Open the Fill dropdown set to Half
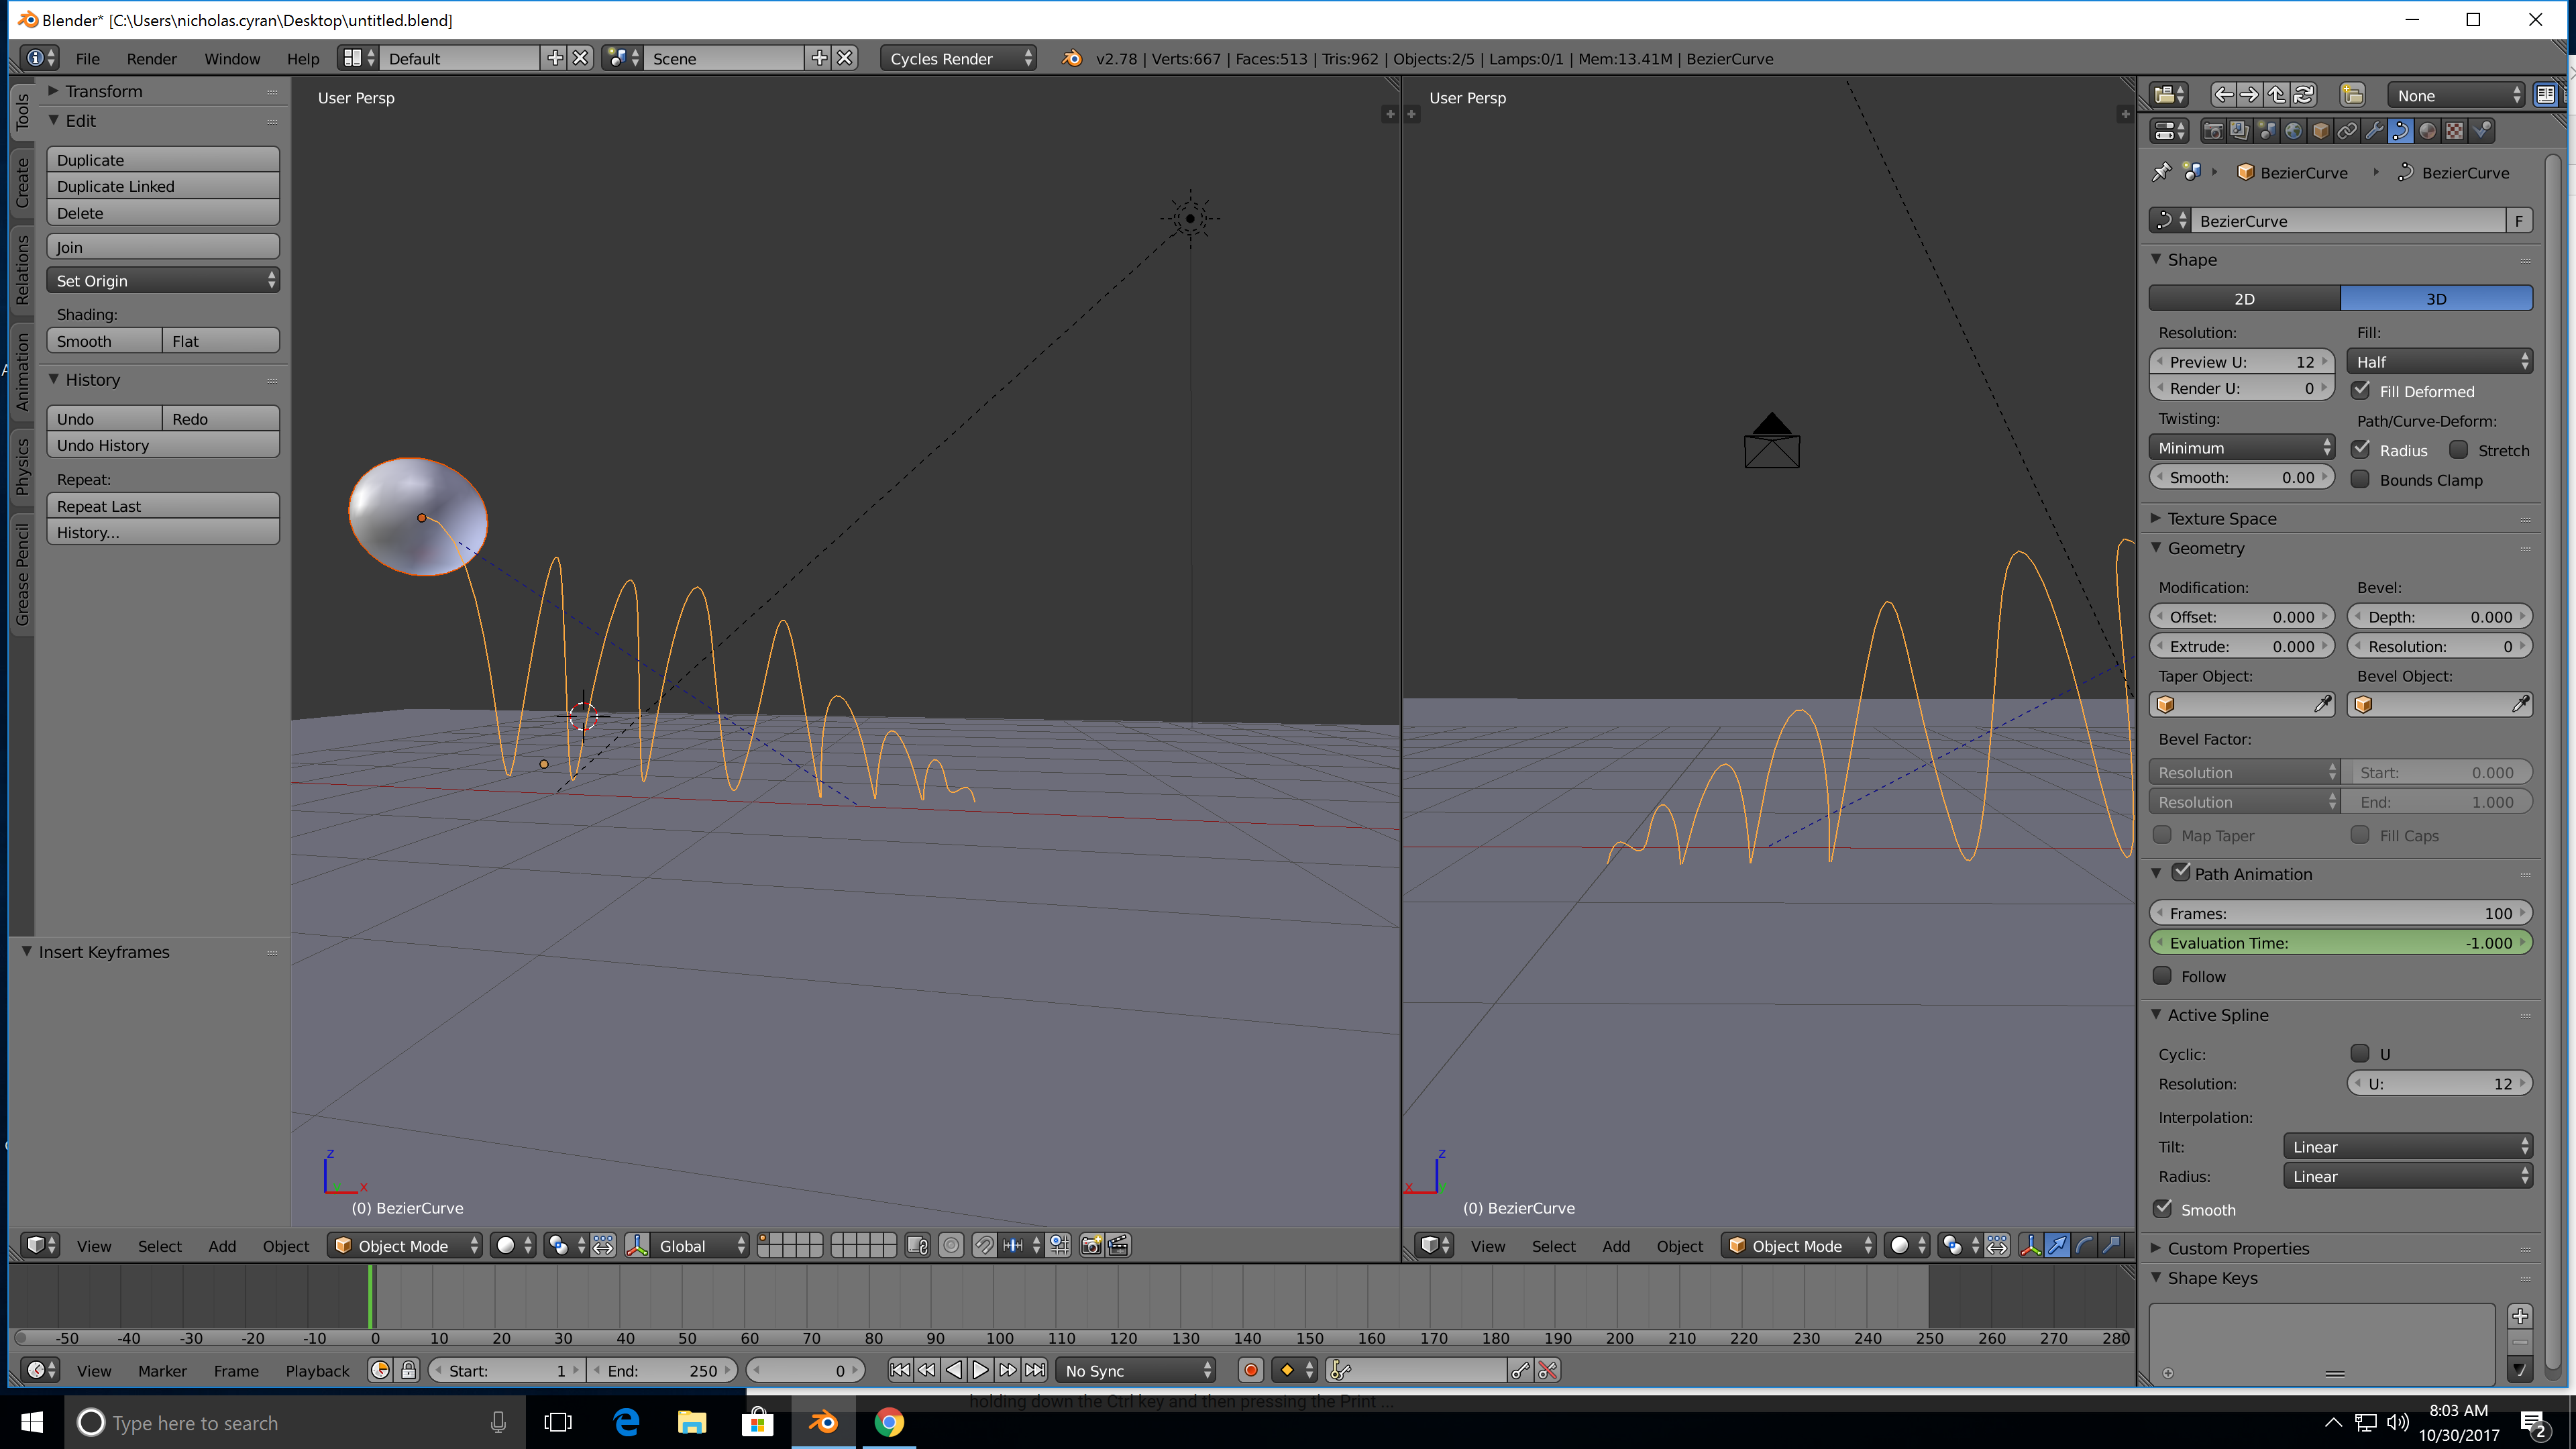Viewport: 2576px width, 1449px height. coord(2439,361)
